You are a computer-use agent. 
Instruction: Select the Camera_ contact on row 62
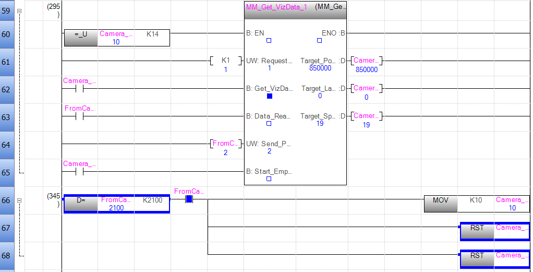coord(80,89)
